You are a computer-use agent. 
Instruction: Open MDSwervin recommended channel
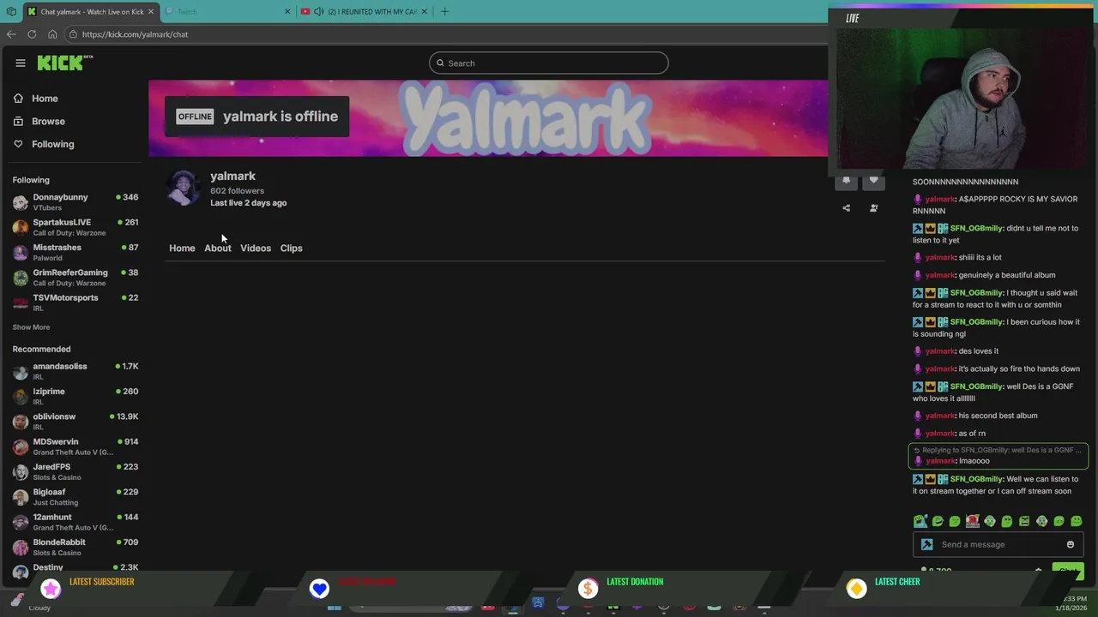(x=75, y=446)
